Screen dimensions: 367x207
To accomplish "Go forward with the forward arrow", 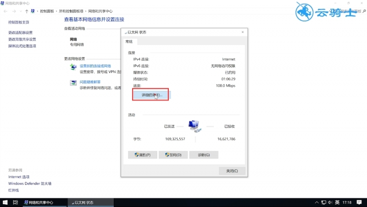I will click(x=14, y=11).
